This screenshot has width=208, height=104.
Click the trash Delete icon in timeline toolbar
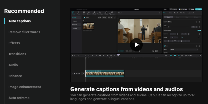point(96,55)
